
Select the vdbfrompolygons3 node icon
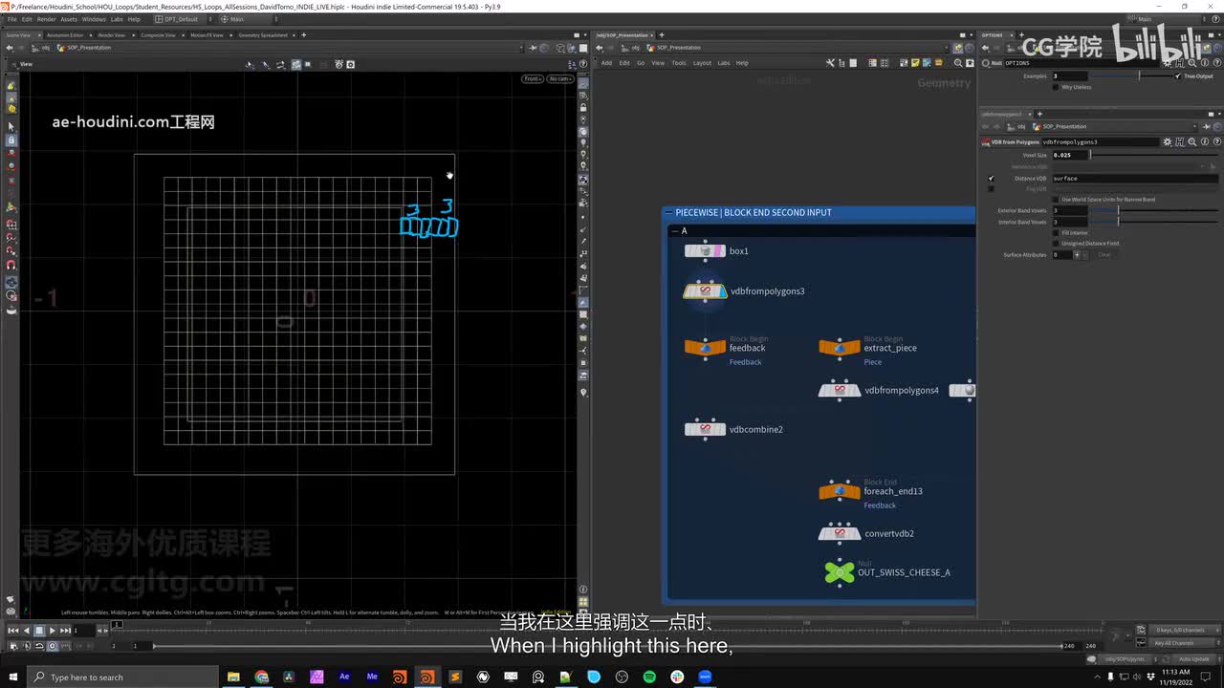pos(705,290)
